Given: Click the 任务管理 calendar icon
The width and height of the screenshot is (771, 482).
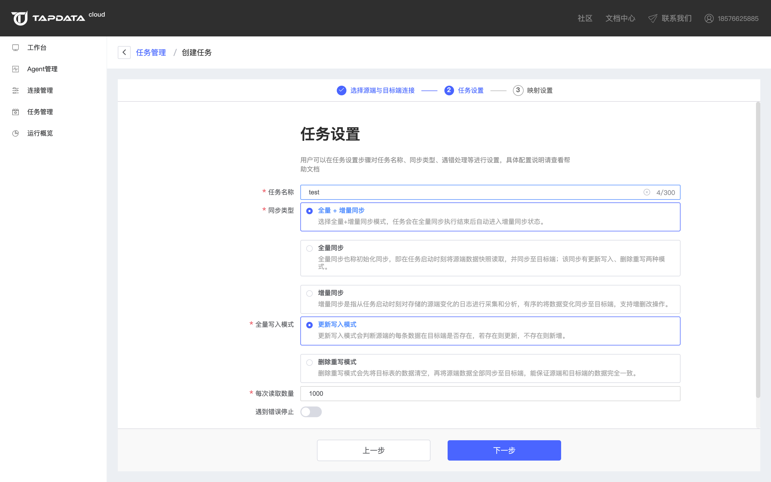Looking at the screenshot, I should [x=16, y=112].
